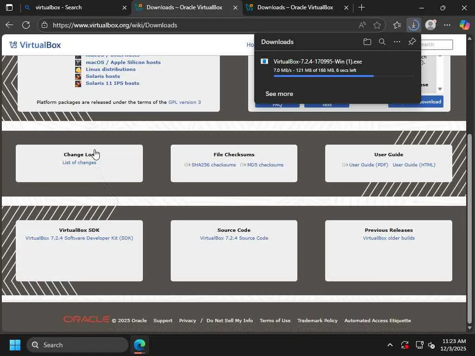This screenshot has height=356, width=475.
Task: Open List of changes link
Action: point(79,163)
